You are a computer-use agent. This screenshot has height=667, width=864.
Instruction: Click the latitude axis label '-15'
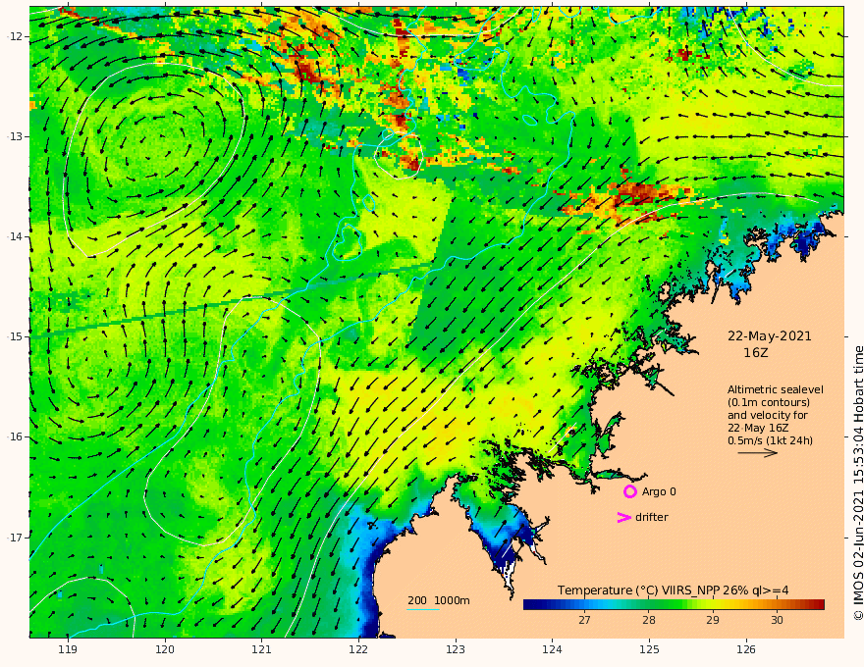(x=15, y=336)
